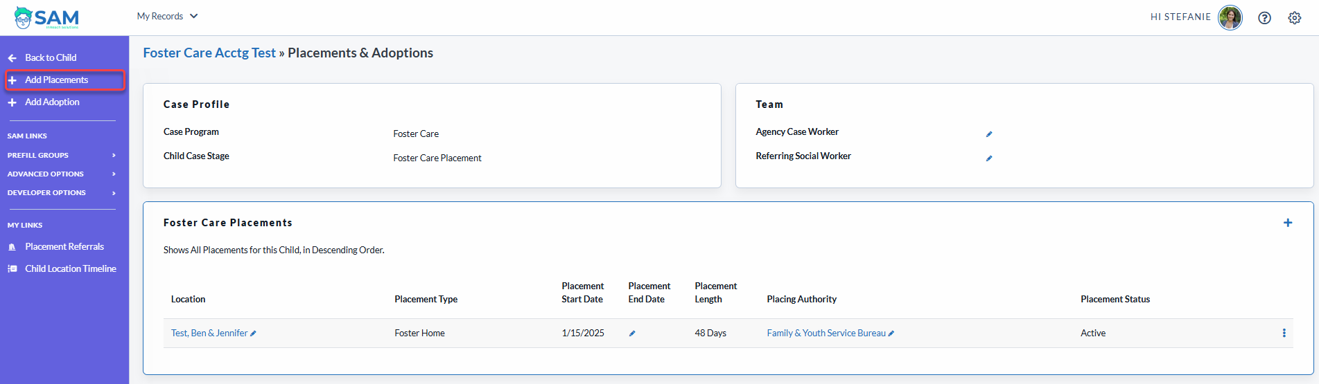Expand the Developer Options section
The width and height of the screenshot is (1319, 384).
click(61, 192)
